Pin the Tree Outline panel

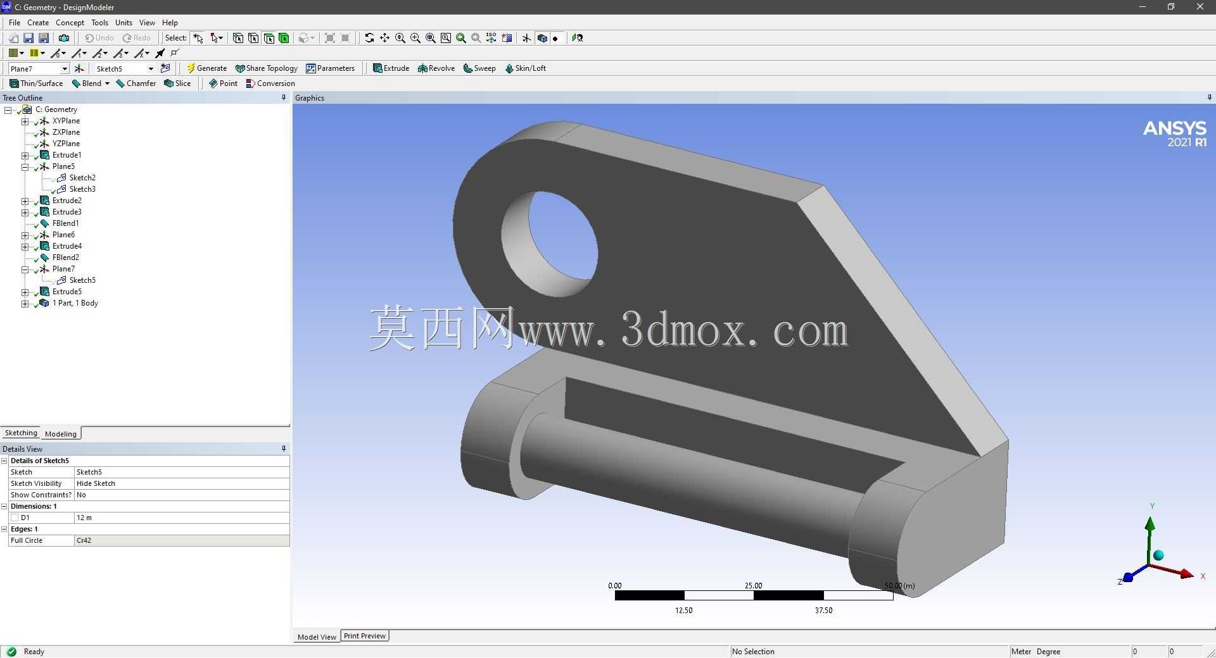point(284,97)
